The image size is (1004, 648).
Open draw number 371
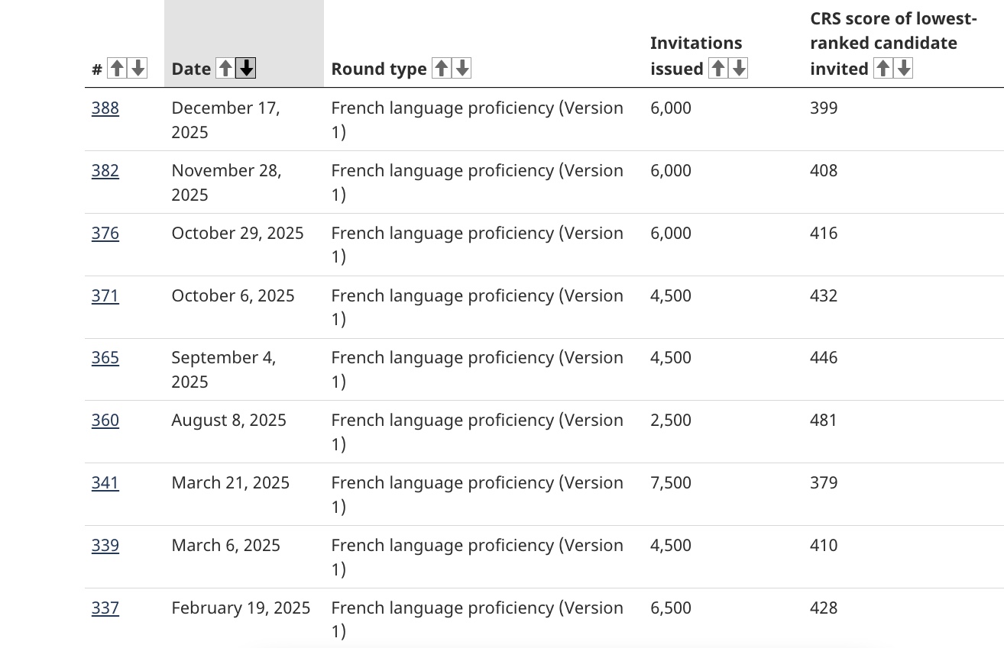[105, 296]
